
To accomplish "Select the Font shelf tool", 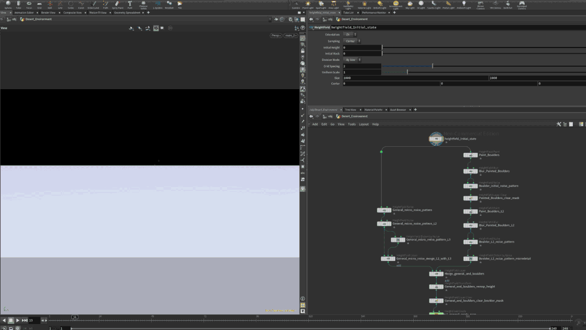I will (130, 4).
